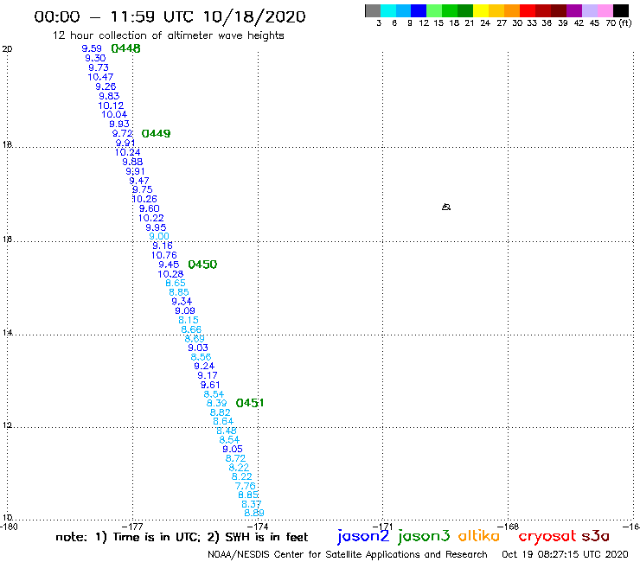The height and width of the screenshot is (562, 640).
Task: Click the light green swatch in the legend
Action: click(x=434, y=10)
